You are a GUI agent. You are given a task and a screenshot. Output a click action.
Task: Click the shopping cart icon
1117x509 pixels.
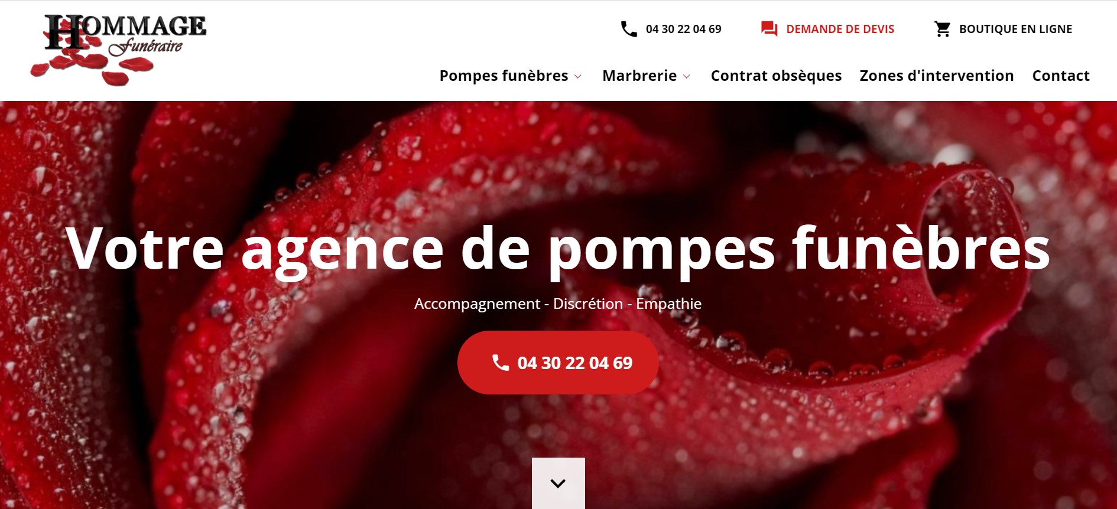[942, 29]
